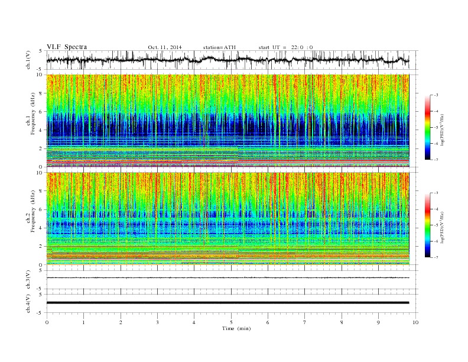Select the "start UT = 22:0 :0" text

click(285, 47)
